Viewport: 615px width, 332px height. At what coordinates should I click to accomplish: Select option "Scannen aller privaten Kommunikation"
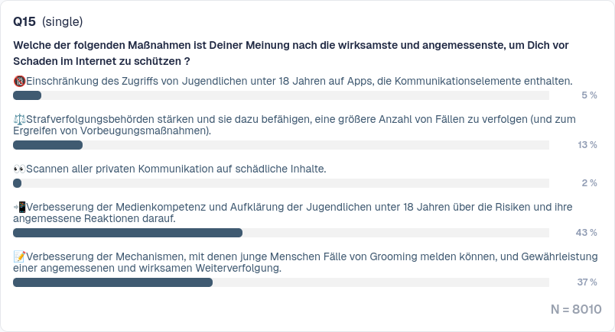coord(176,168)
